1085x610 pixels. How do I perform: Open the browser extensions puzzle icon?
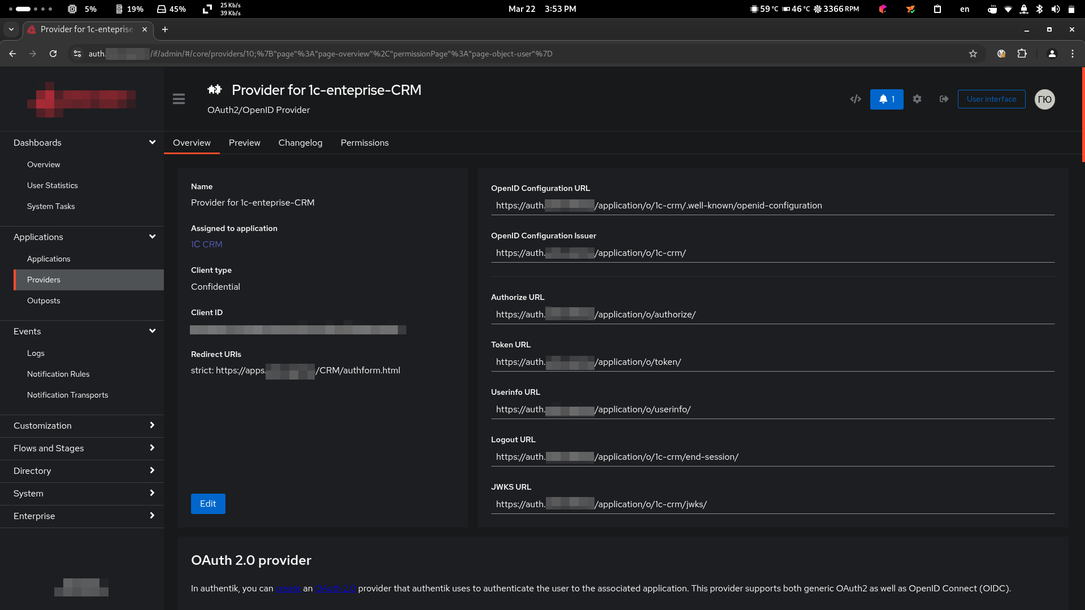pyautogui.click(x=1022, y=54)
